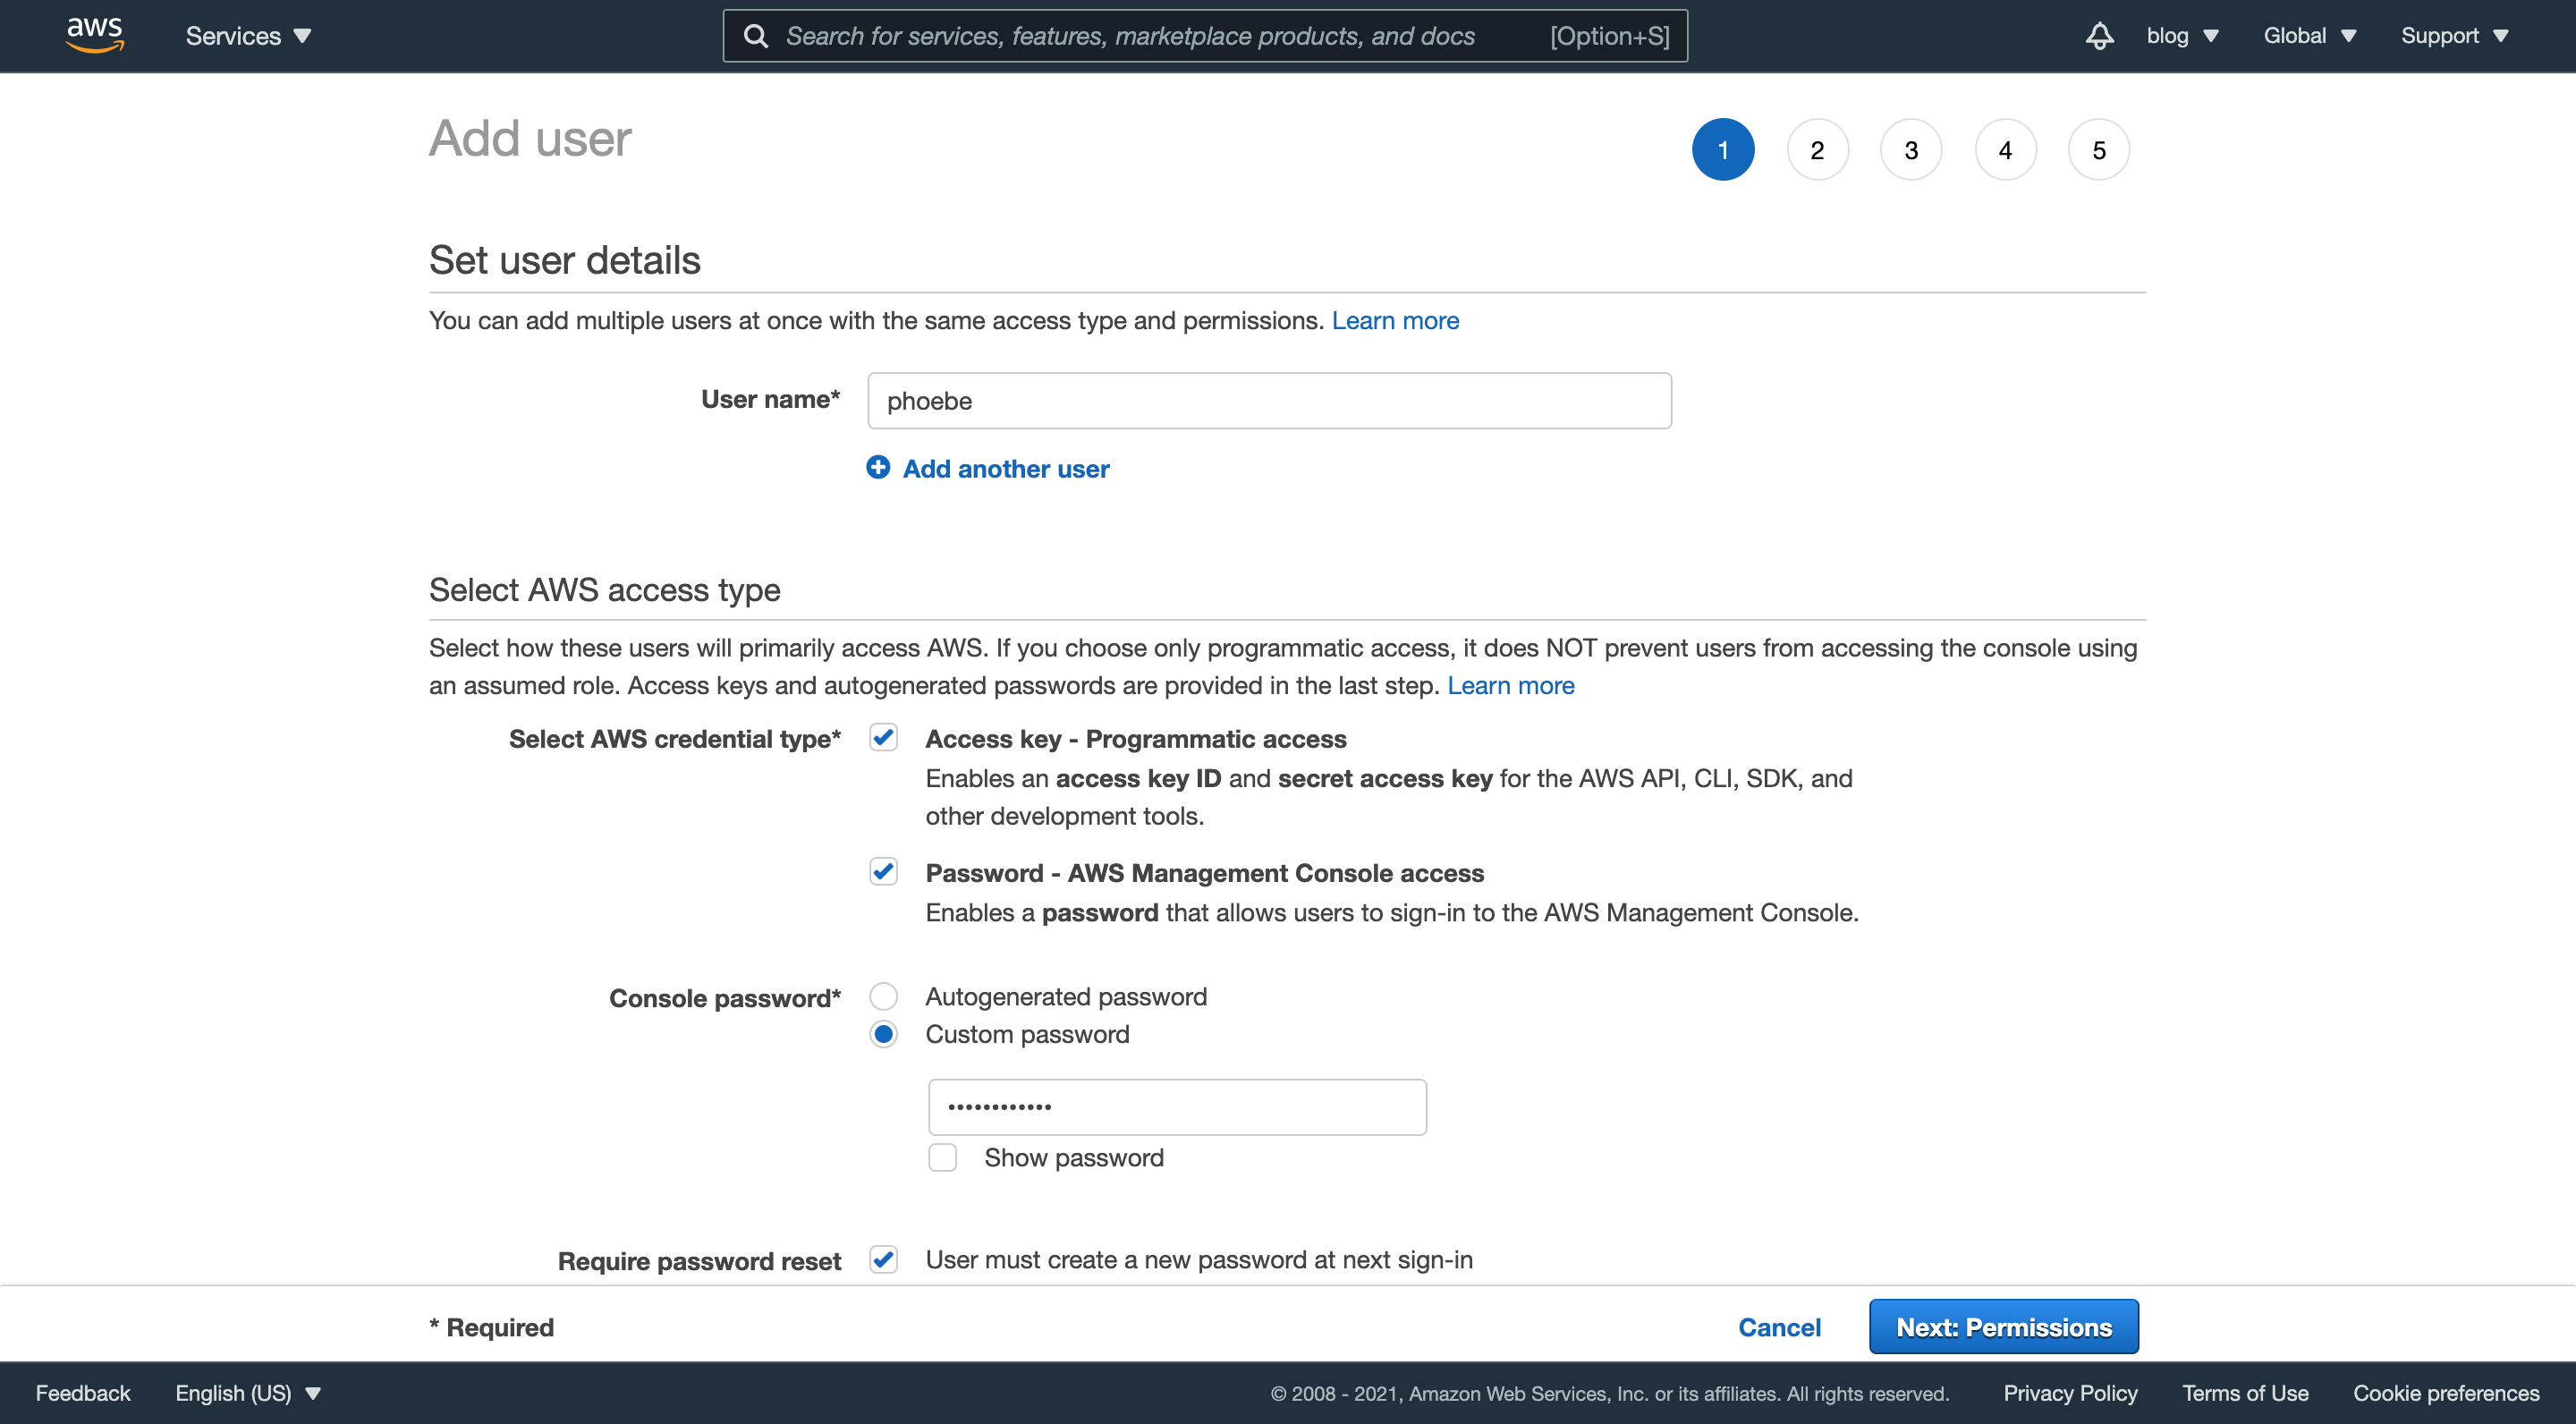This screenshot has width=2576, height=1424.
Task: Select the Custom password radio button
Action: pyautogui.click(x=883, y=1034)
